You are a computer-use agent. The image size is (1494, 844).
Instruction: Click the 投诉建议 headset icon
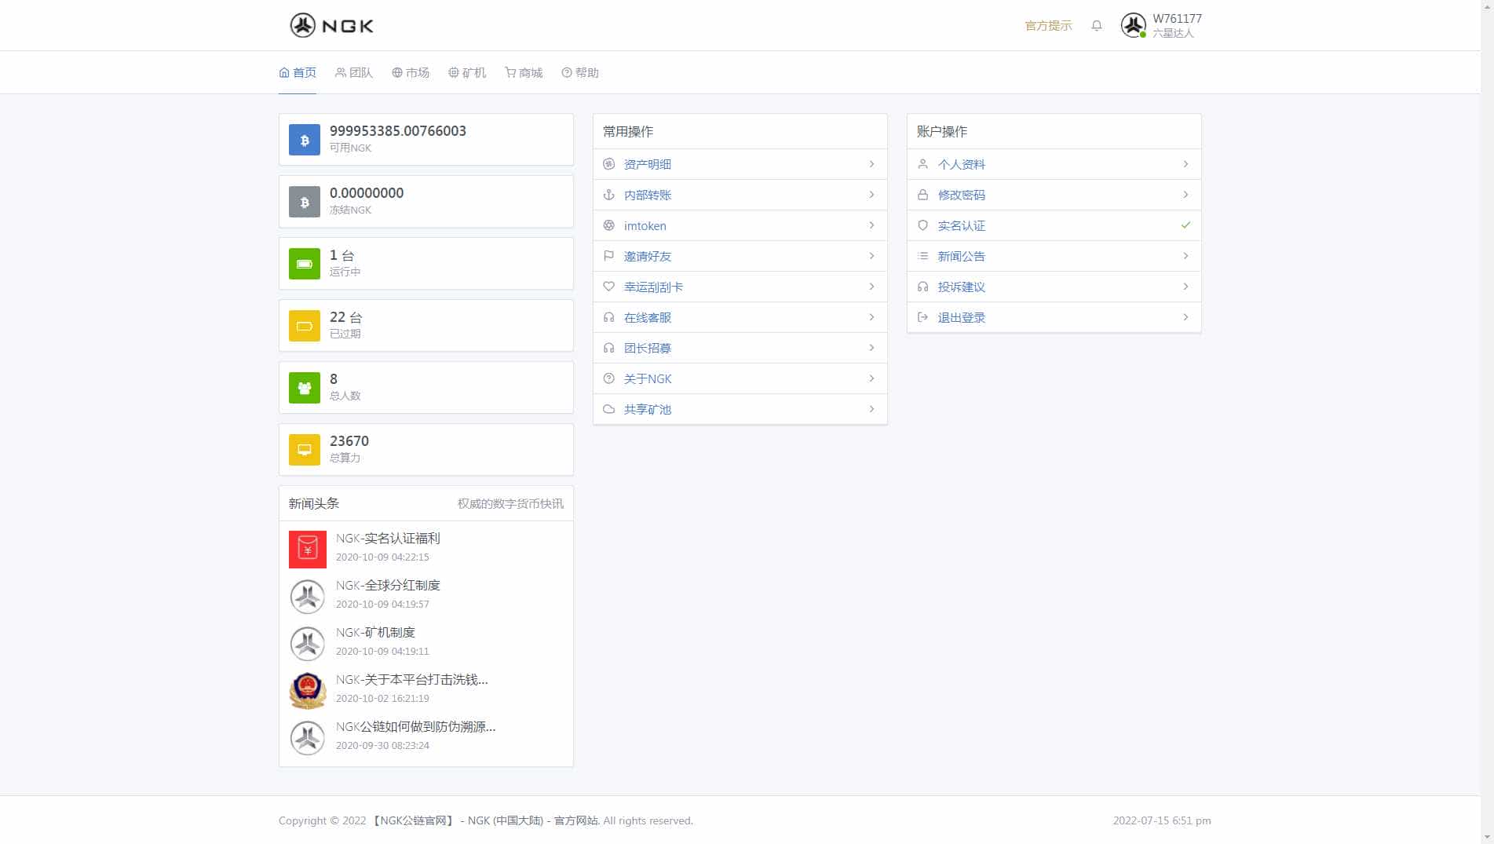922,287
